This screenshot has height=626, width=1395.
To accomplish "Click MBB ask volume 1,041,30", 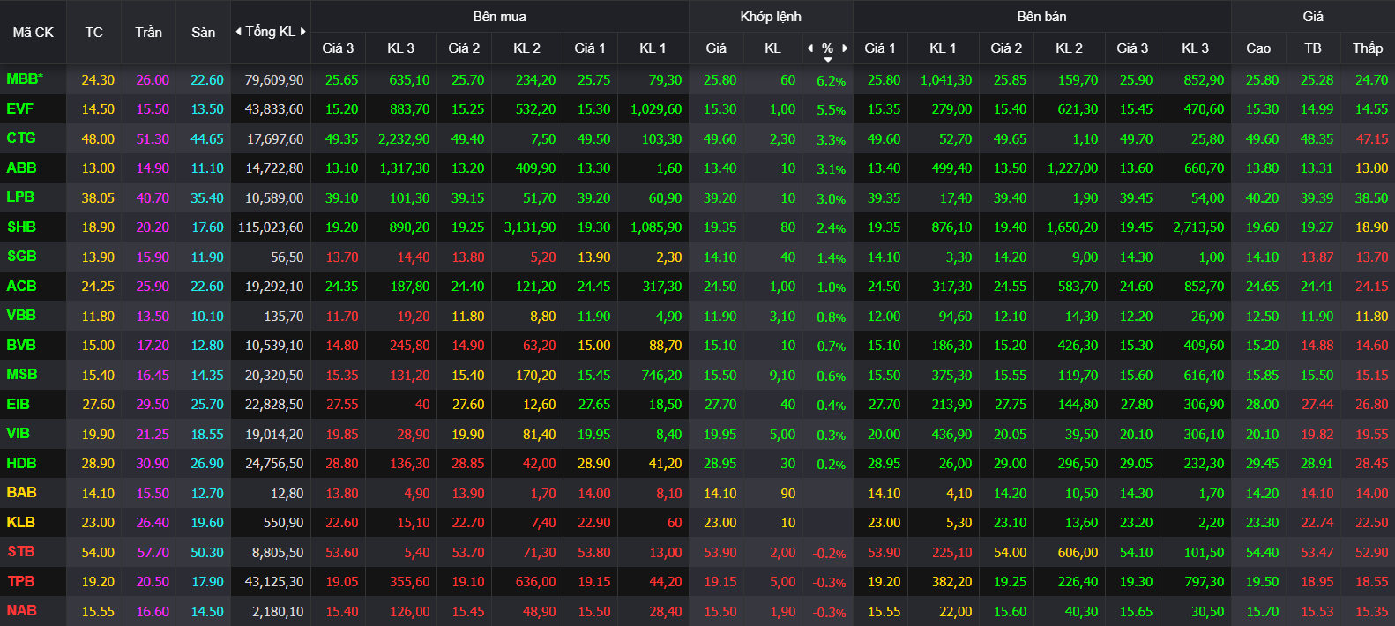I will tap(946, 80).
